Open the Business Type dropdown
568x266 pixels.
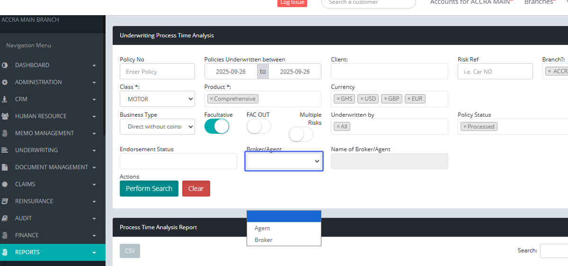pos(157,127)
